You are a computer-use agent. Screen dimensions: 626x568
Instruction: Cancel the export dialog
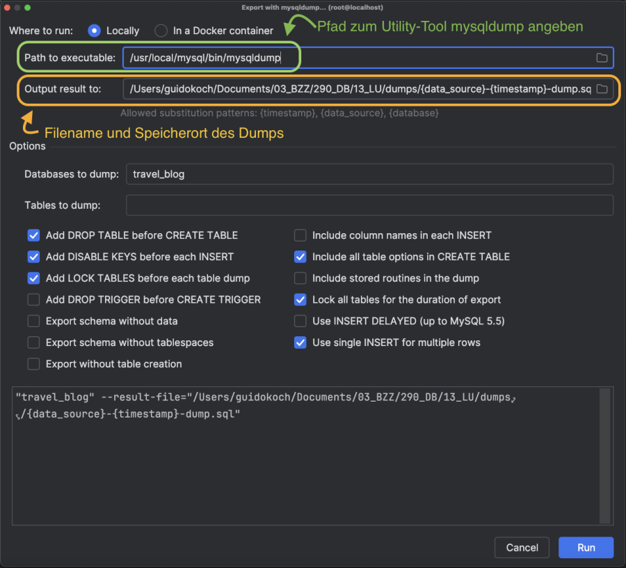(x=522, y=548)
